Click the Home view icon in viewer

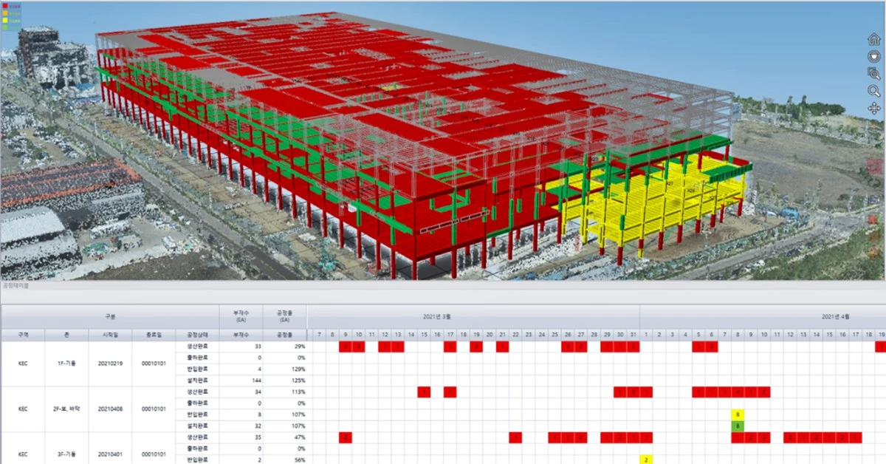[873, 39]
